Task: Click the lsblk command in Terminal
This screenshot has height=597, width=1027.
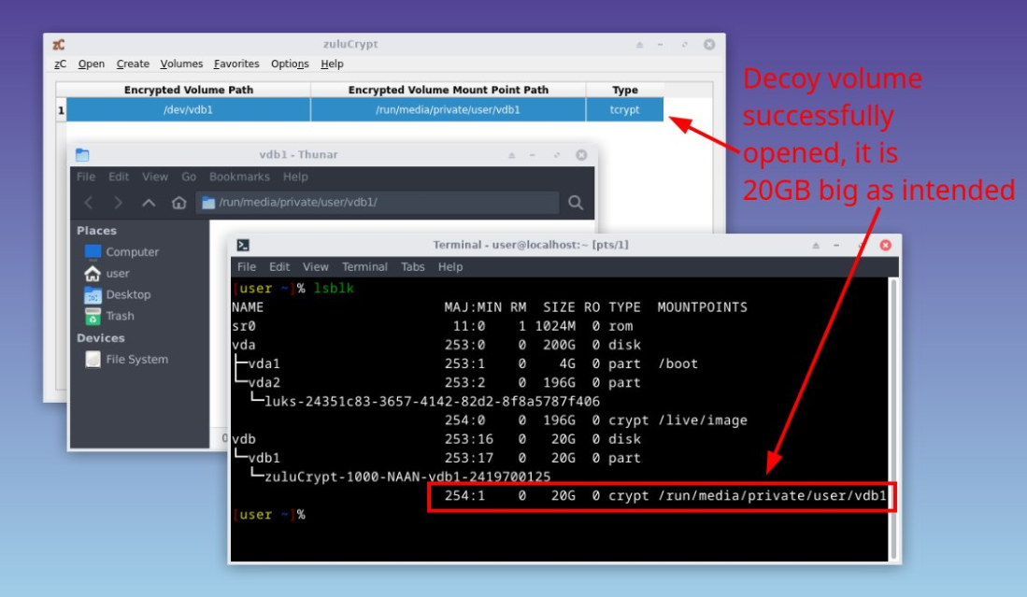Action: [334, 289]
